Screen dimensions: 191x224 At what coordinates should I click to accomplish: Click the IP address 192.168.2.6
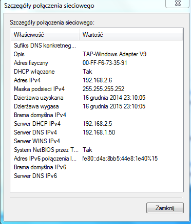(x=98, y=80)
